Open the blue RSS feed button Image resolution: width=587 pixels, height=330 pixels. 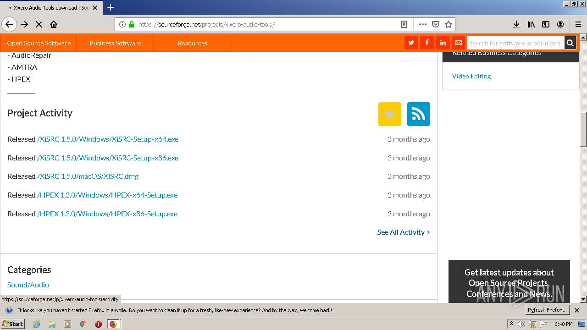pos(419,114)
